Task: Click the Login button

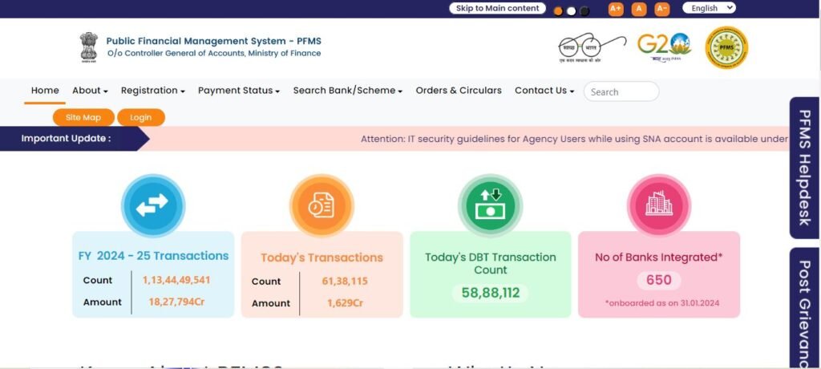Action: pos(141,117)
